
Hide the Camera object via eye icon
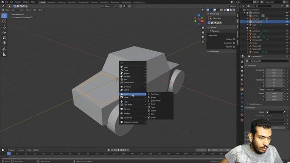[287, 16]
